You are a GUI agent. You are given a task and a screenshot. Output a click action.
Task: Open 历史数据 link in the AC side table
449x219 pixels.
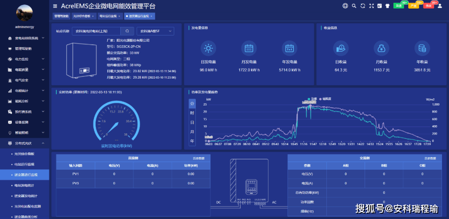pos(430,158)
